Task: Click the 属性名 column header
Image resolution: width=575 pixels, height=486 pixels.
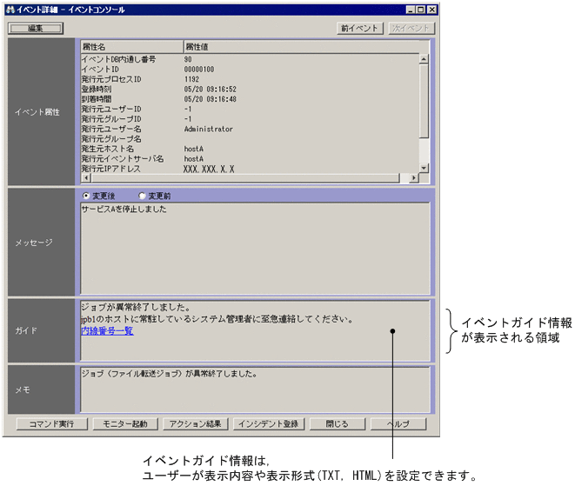Action: (131, 47)
